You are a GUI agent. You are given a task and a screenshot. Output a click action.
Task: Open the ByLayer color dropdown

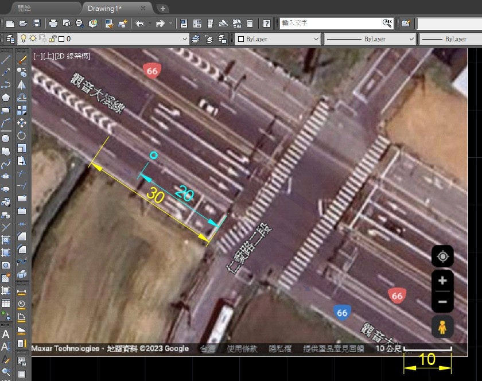(x=316, y=39)
